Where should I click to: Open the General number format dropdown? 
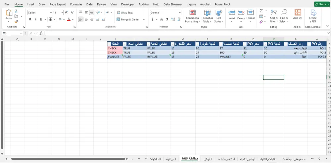(x=180, y=13)
